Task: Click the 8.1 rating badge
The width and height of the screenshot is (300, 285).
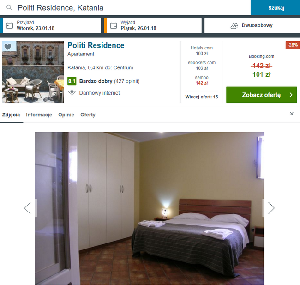Action: point(72,81)
